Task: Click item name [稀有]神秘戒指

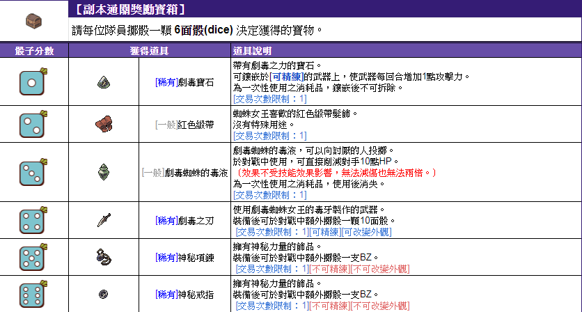Action: click(184, 295)
